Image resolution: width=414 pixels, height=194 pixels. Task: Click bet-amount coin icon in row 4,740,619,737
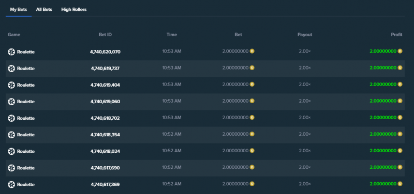[252, 68]
